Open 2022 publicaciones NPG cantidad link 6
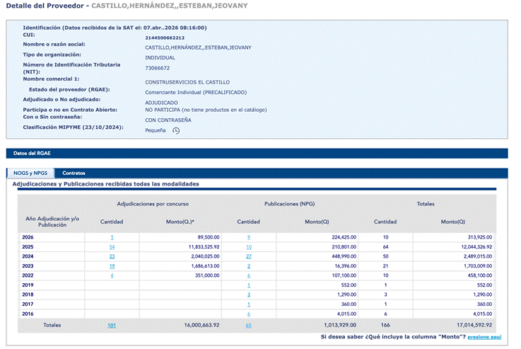Image resolution: width=521 pixels, height=349 pixels. pyautogui.click(x=249, y=275)
